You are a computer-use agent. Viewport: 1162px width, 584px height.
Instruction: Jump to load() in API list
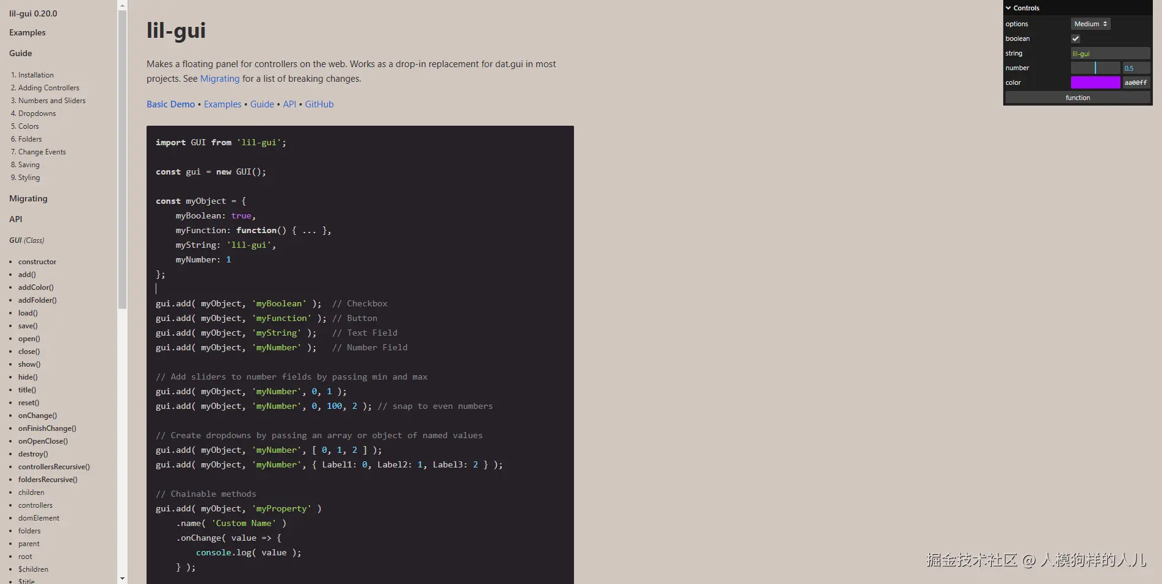pyautogui.click(x=28, y=313)
